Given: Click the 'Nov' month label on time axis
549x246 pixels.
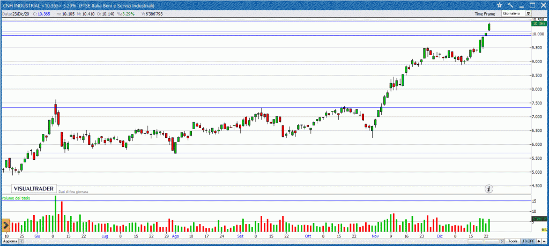Looking at the screenshot, I should pos(375,236).
